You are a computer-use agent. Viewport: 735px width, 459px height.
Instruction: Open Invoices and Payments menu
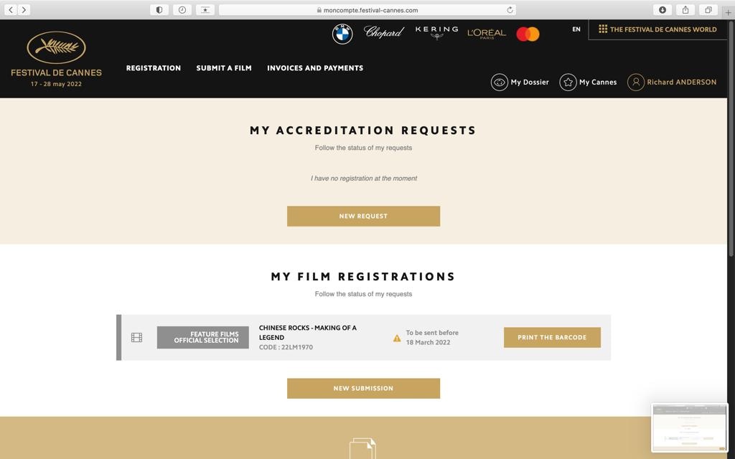click(315, 68)
